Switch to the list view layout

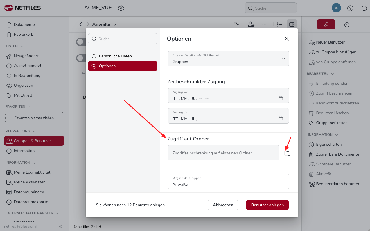(280, 25)
